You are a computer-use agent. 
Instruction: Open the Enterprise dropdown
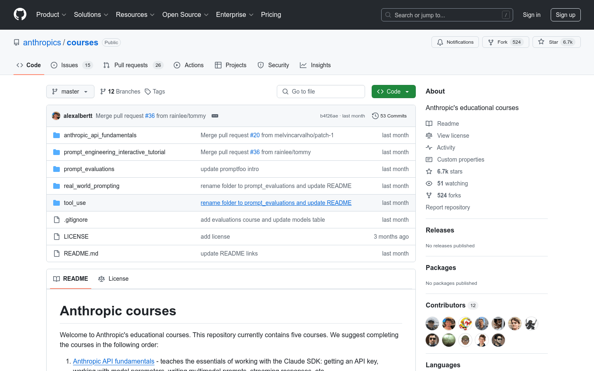click(x=235, y=14)
